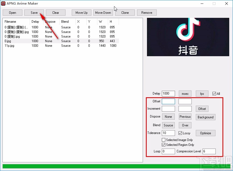Remove the selected frame
Screen dimensions: 233x171
[x=147, y=12]
